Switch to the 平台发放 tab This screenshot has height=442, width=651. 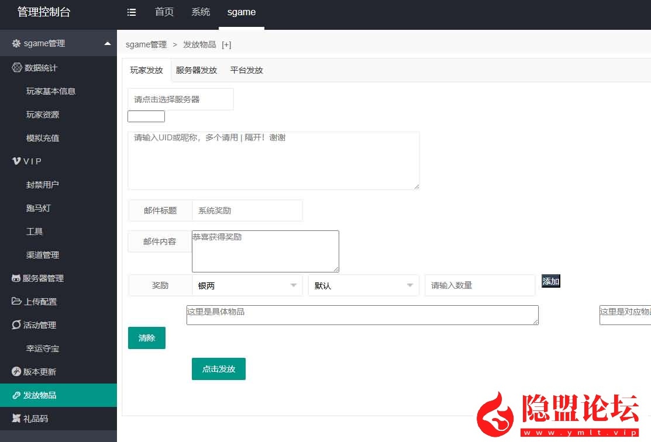[x=246, y=70]
